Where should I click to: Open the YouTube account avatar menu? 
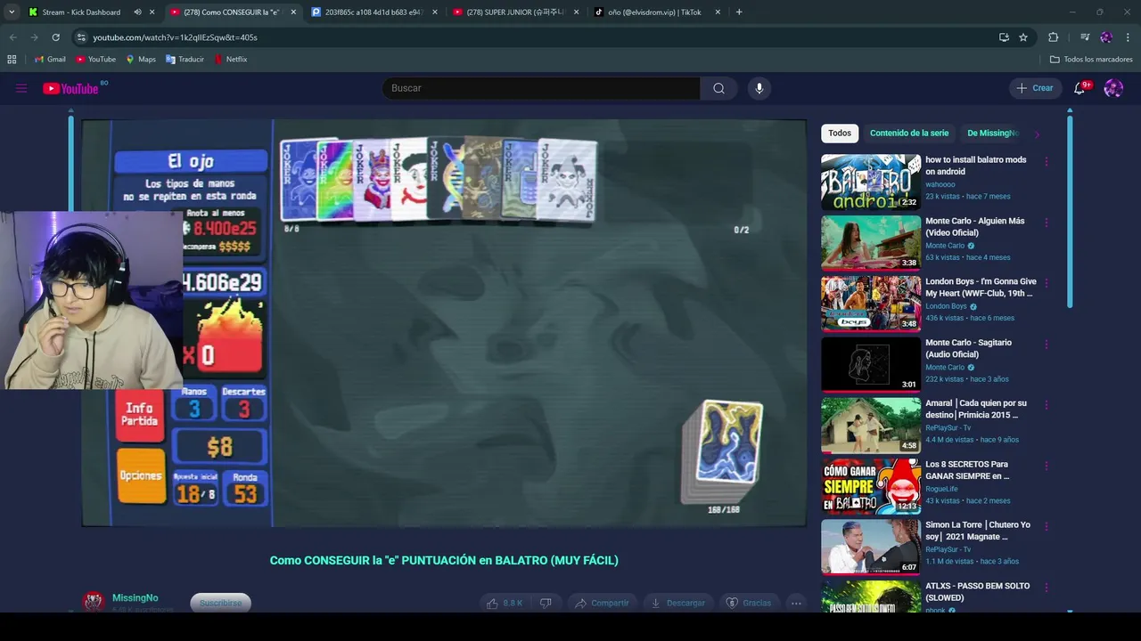[x=1113, y=88]
